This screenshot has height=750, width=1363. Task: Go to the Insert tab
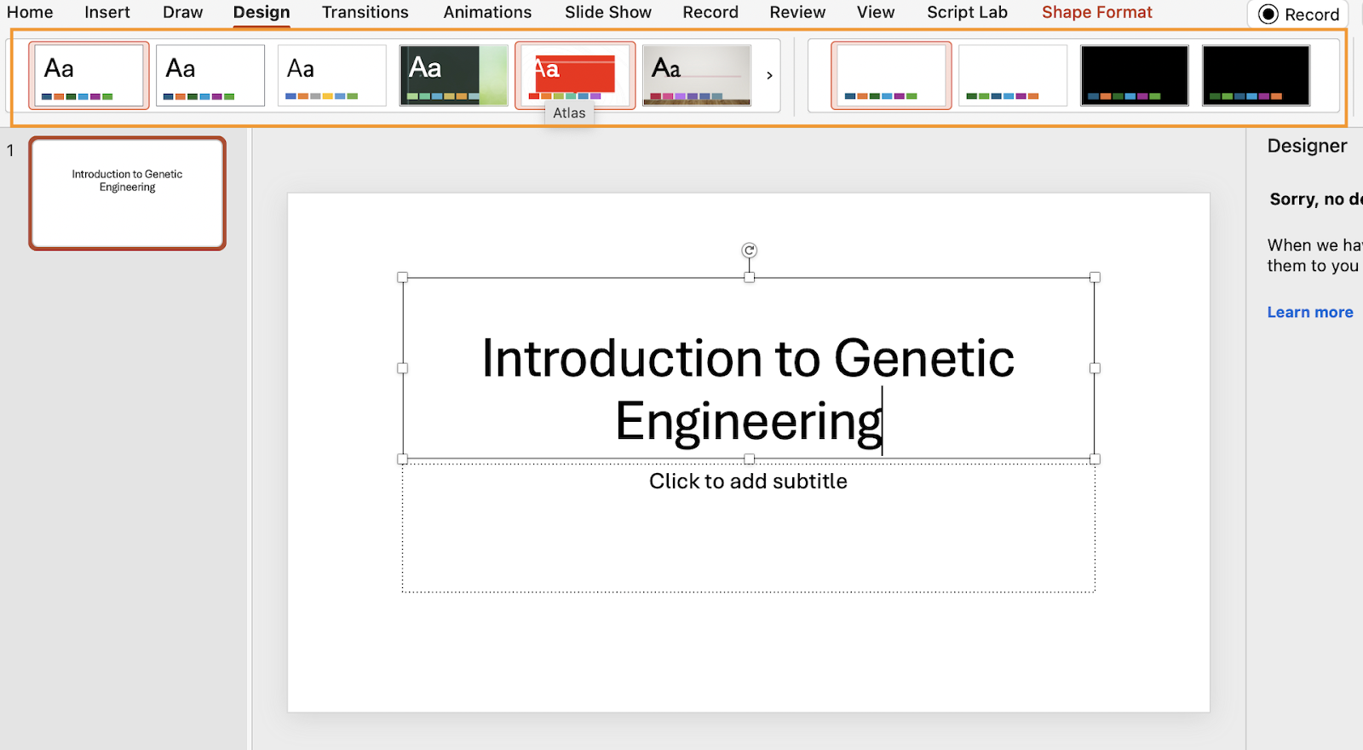coord(107,13)
